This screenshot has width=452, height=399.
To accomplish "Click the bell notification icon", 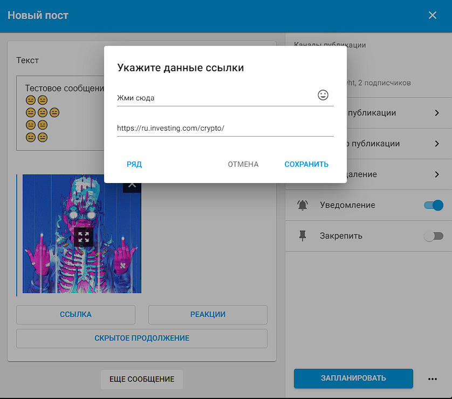I will pos(303,205).
